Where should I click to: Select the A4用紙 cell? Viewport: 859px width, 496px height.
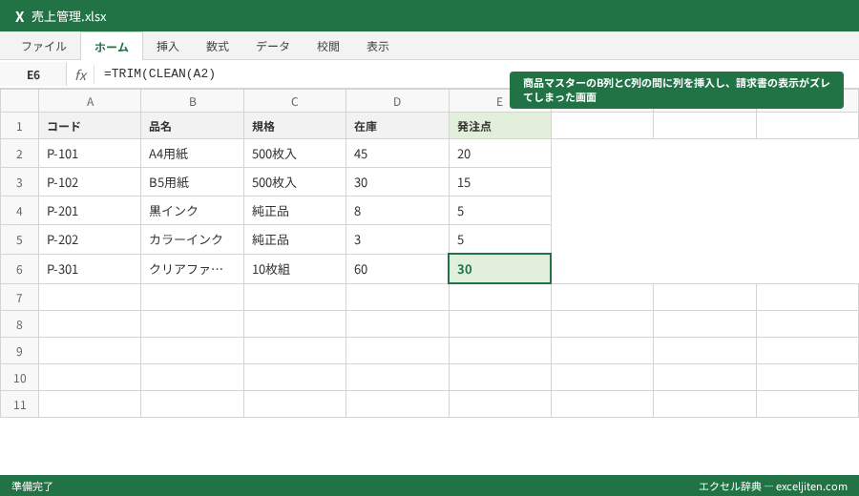point(192,154)
